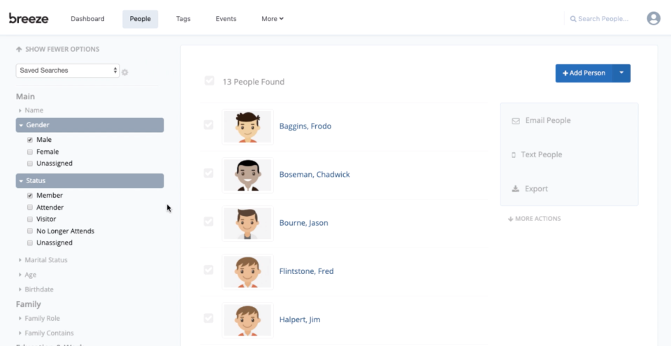This screenshot has height=346, width=671.
Task: Expand More Actions
Action: tap(534, 219)
